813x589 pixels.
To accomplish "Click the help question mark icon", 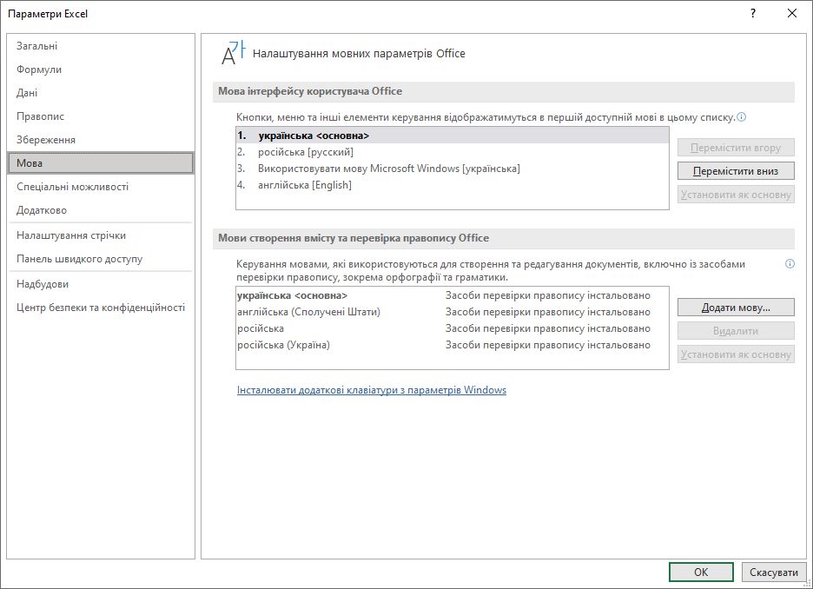I will 753,14.
